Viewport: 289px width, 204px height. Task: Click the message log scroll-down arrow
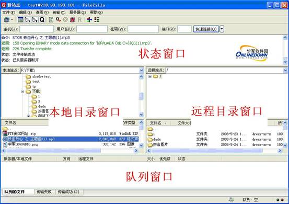point(285,62)
